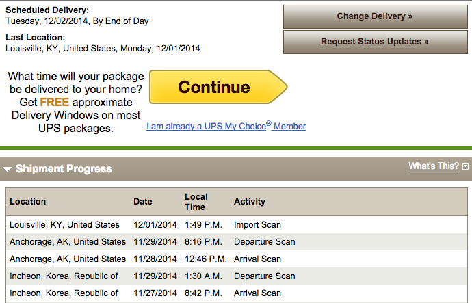472x303 pixels.
Task: Click the Last Location details text
Action: 103,48
